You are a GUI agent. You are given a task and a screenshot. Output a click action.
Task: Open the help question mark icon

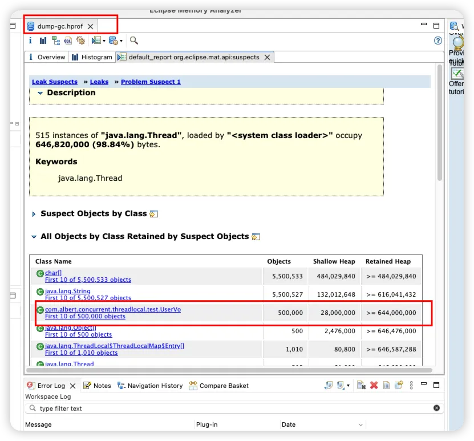pos(438,41)
